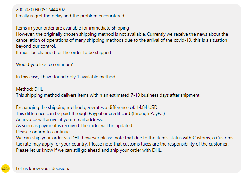Viewport: 244px width, 174px height.
Task: Click 'It must be changed for the order' line
Action: [63, 53]
